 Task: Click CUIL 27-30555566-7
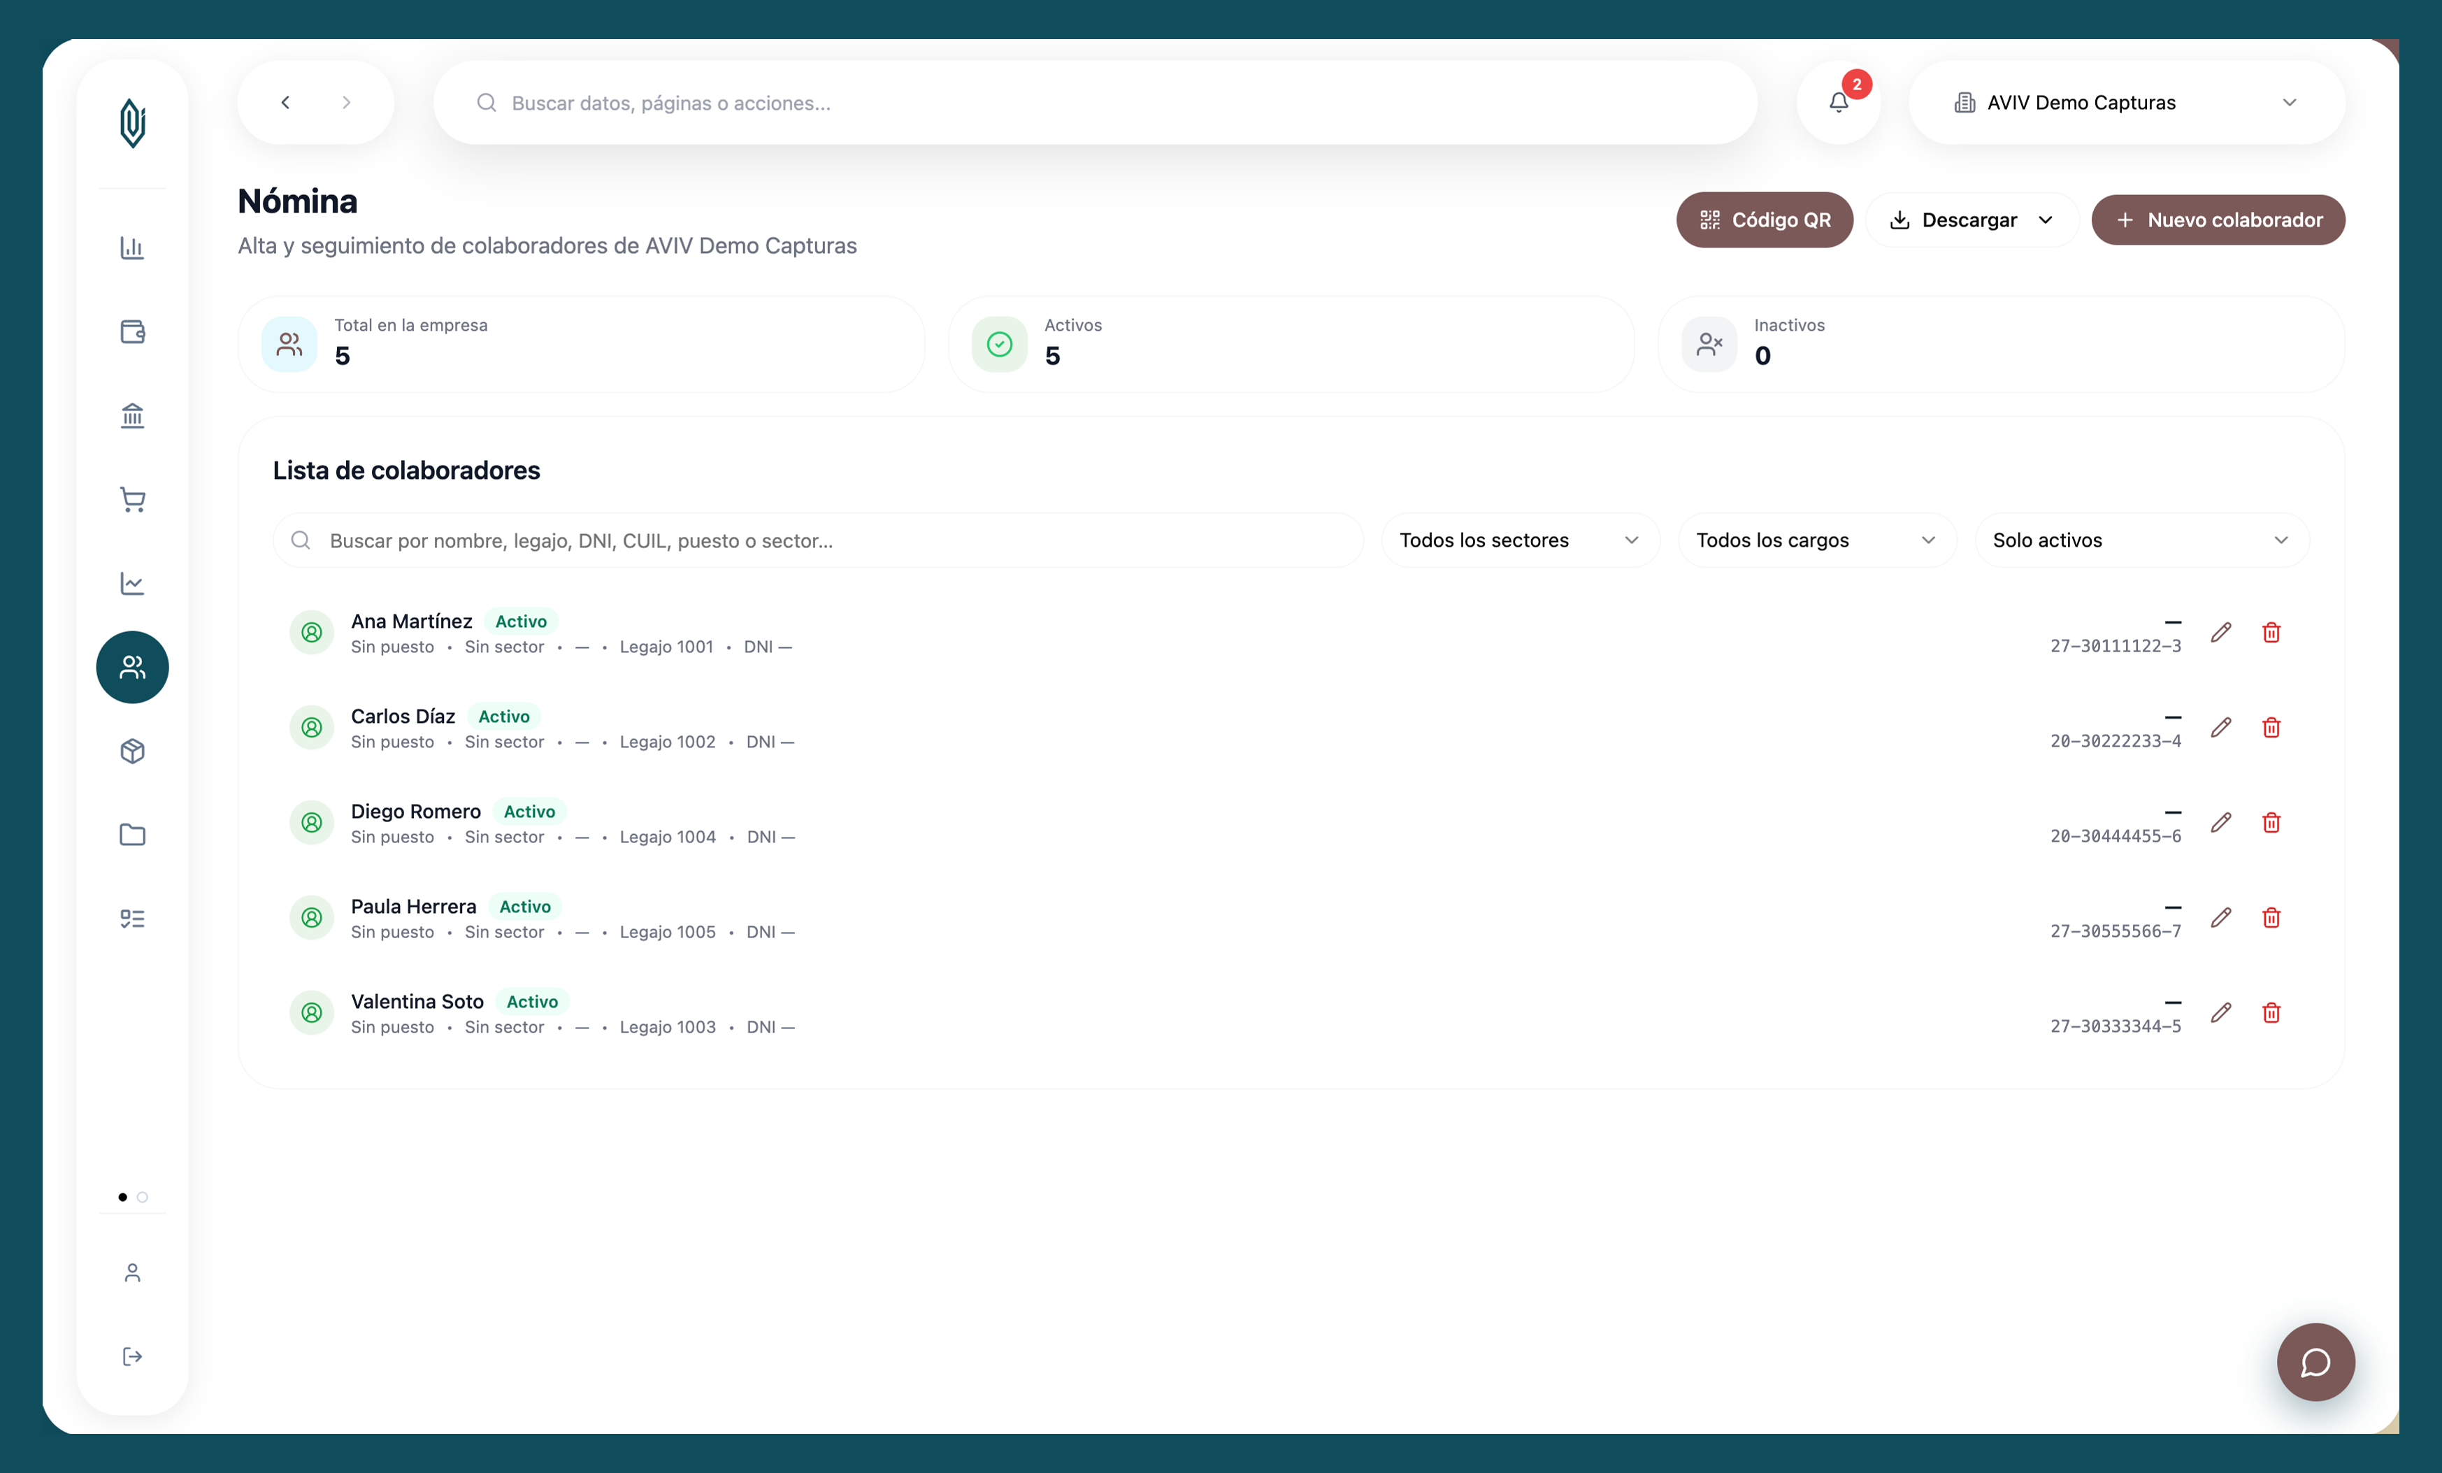(x=2115, y=932)
